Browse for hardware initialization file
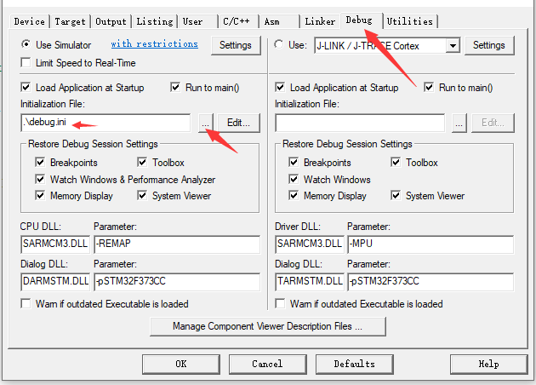This screenshot has width=536, height=385. (459, 123)
